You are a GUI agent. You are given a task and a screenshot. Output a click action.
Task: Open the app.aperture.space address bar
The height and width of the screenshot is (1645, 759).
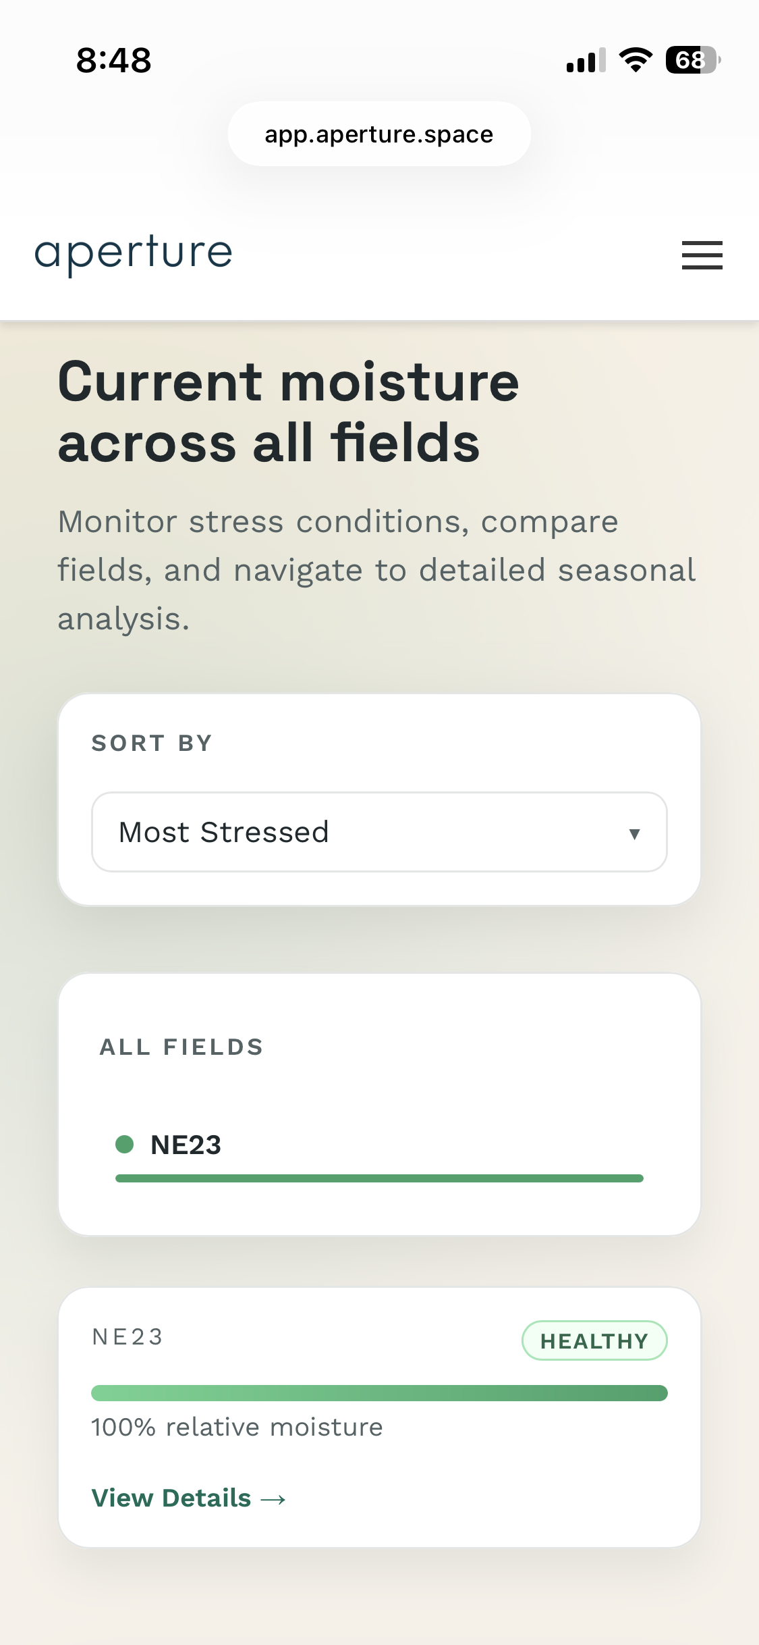379,133
